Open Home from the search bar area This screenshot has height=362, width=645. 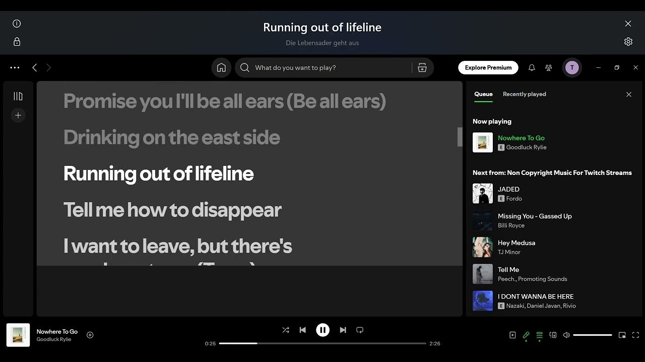point(221,67)
